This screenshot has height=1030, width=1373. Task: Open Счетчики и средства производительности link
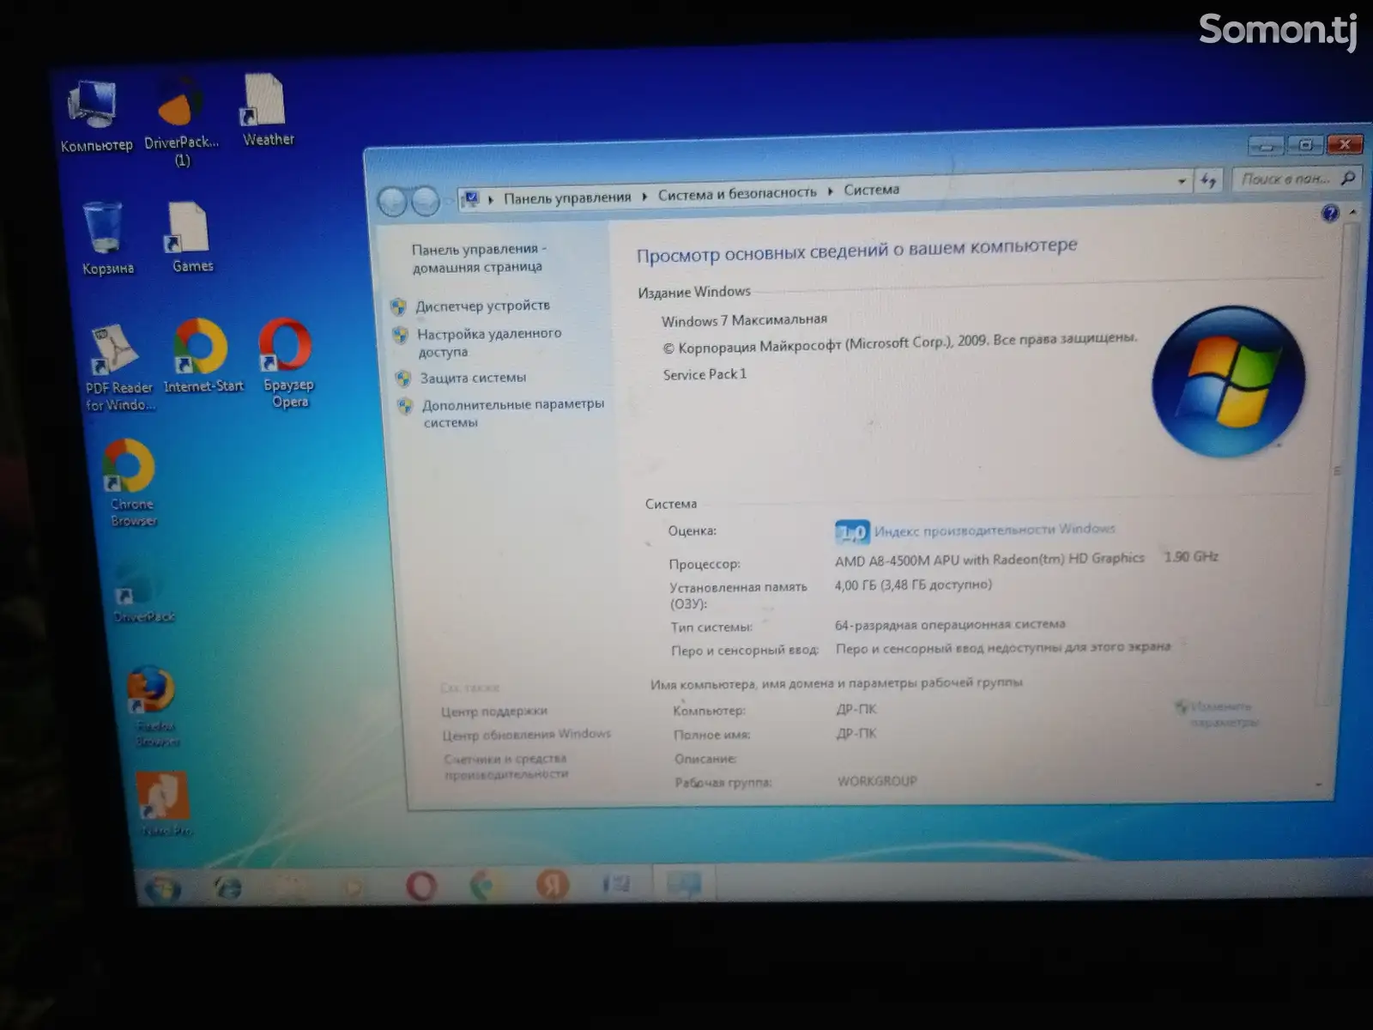pyautogui.click(x=505, y=766)
